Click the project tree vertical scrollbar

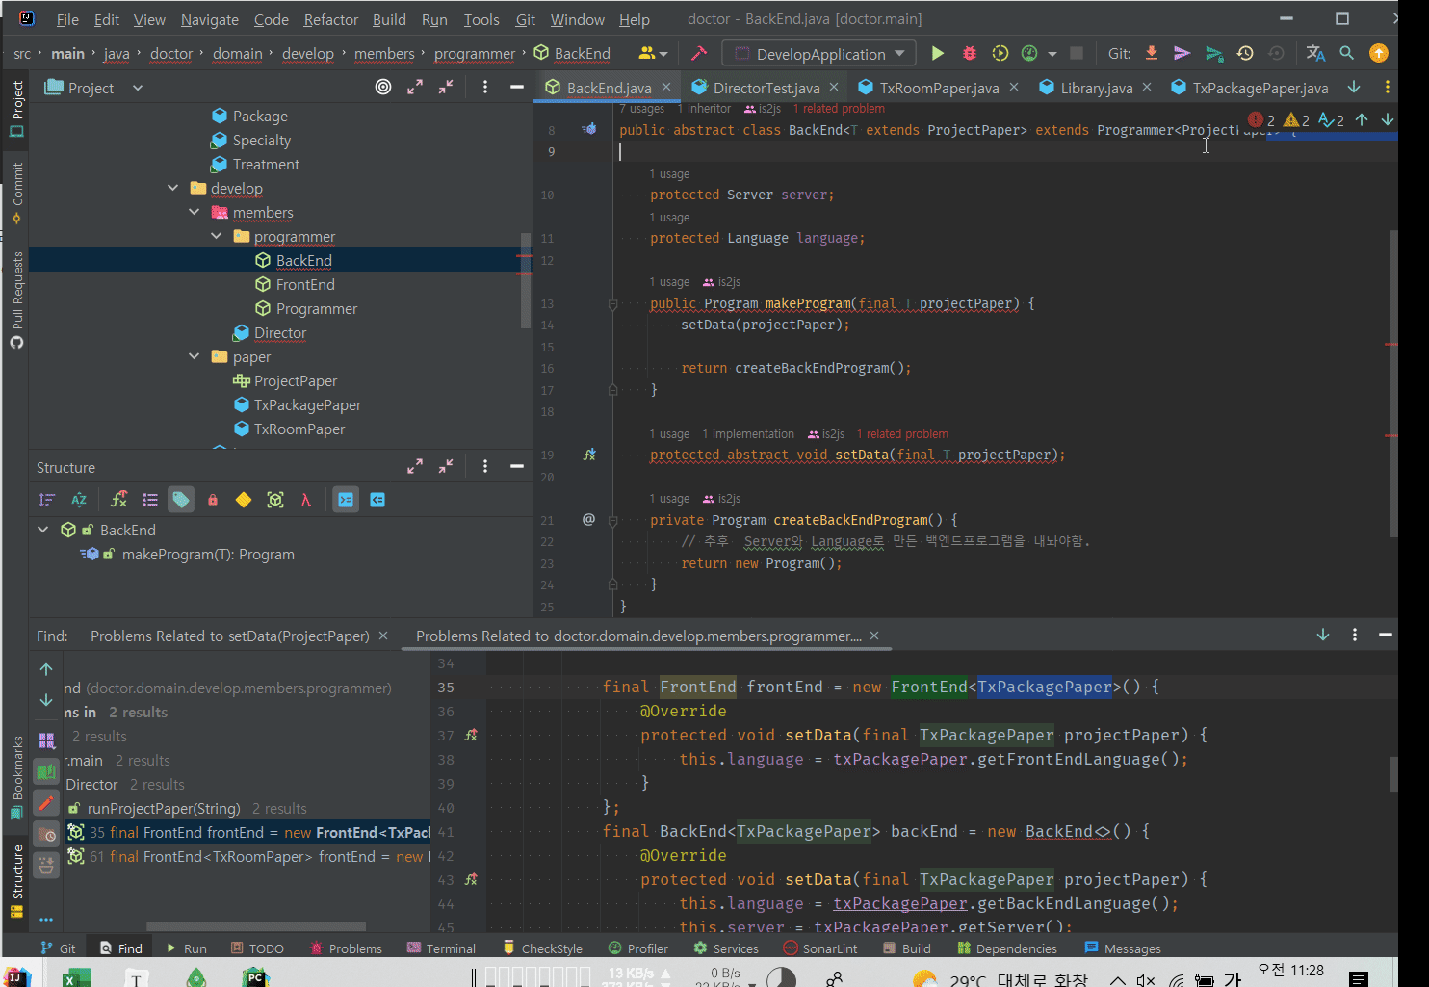[525, 279]
